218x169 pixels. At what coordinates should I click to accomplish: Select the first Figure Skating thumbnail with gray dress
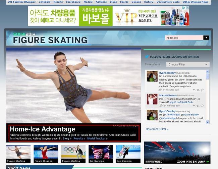click(x=18, y=154)
